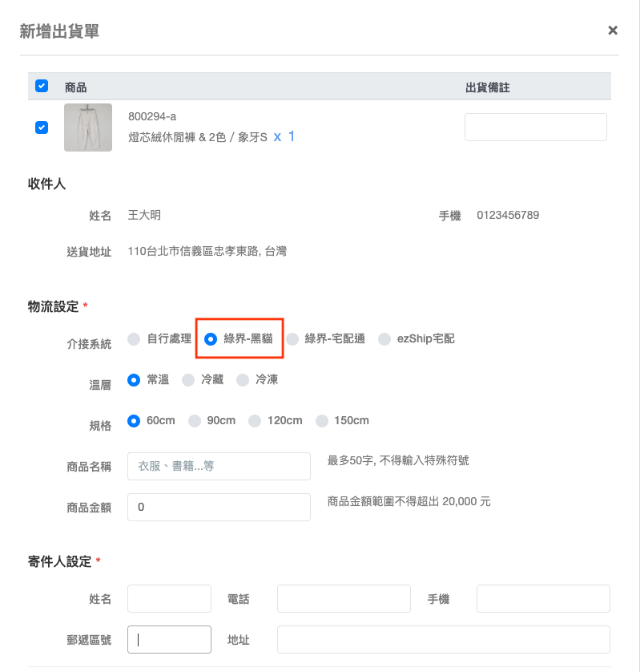Click the quantity text x 1
This screenshot has width=640, height=672.
[284, 136]
